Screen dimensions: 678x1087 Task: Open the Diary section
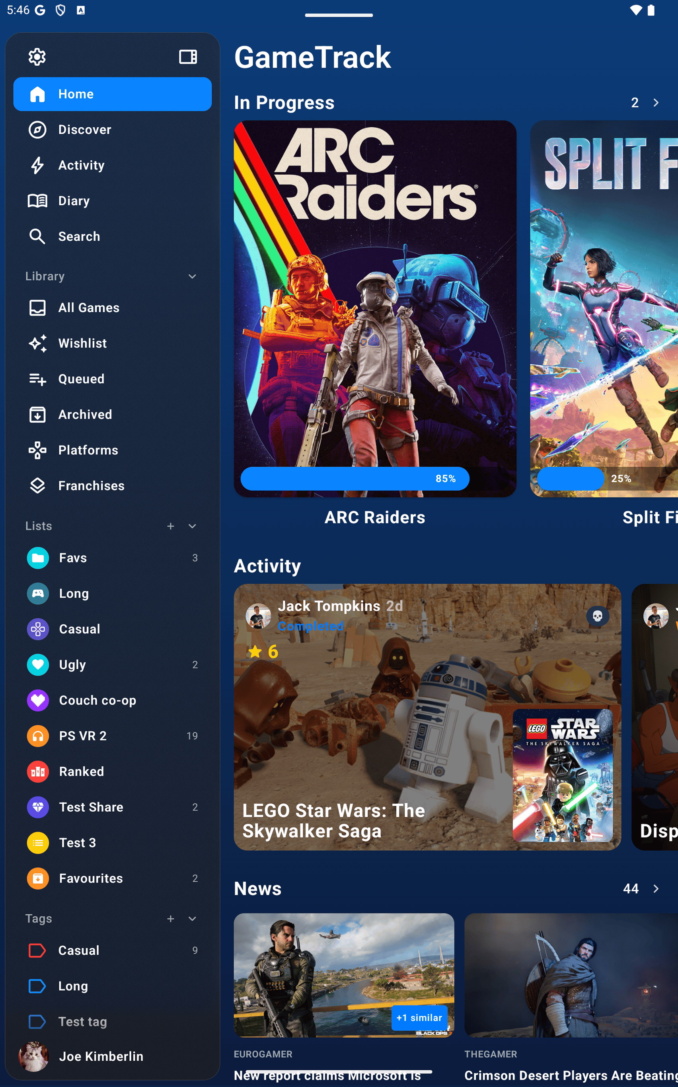click(113, 201)
